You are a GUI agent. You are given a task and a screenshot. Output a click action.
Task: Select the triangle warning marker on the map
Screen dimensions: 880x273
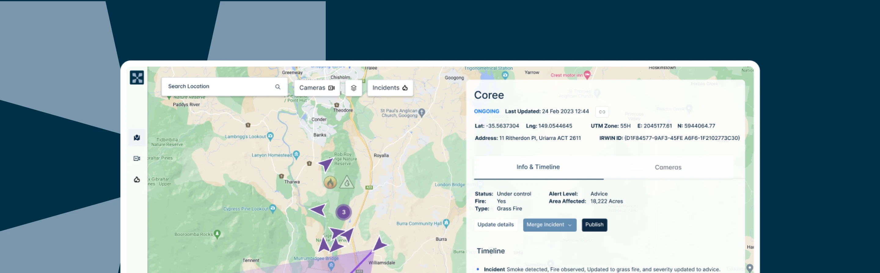click(347, 183)
